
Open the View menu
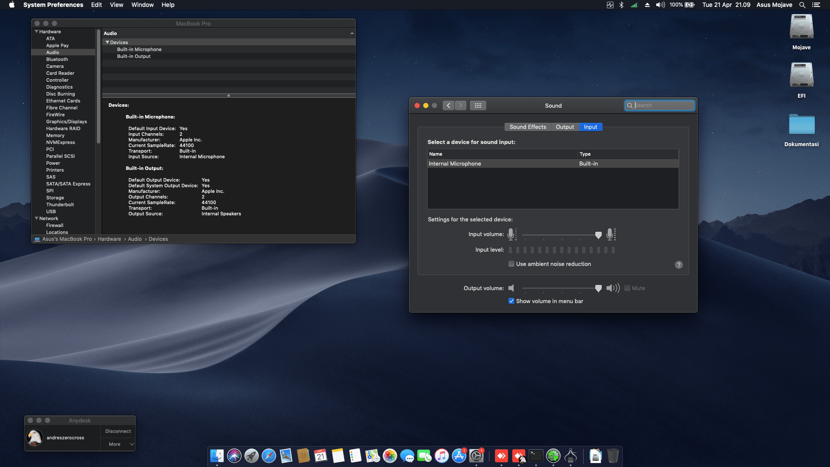(117, 5)
